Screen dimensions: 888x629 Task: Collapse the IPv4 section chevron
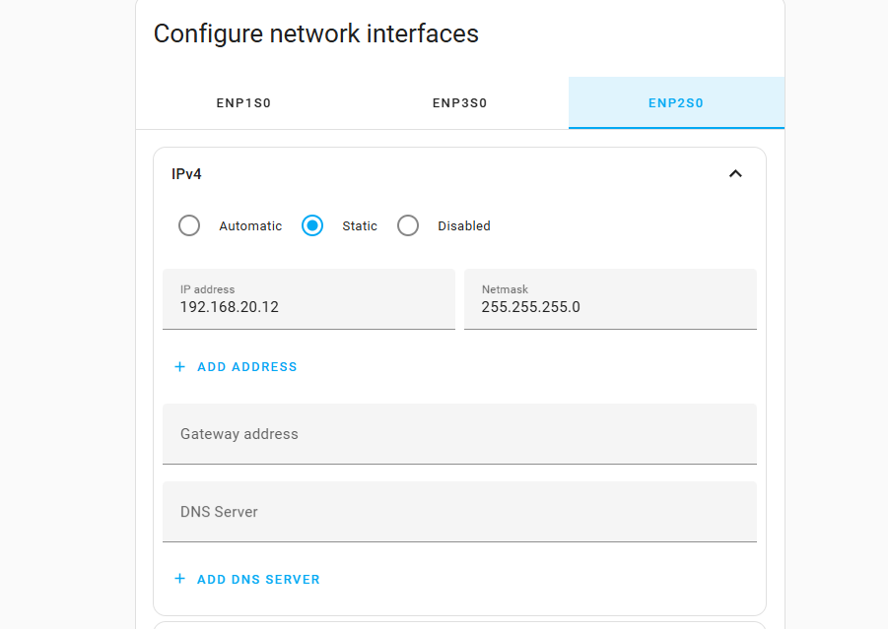coord(734,174)
